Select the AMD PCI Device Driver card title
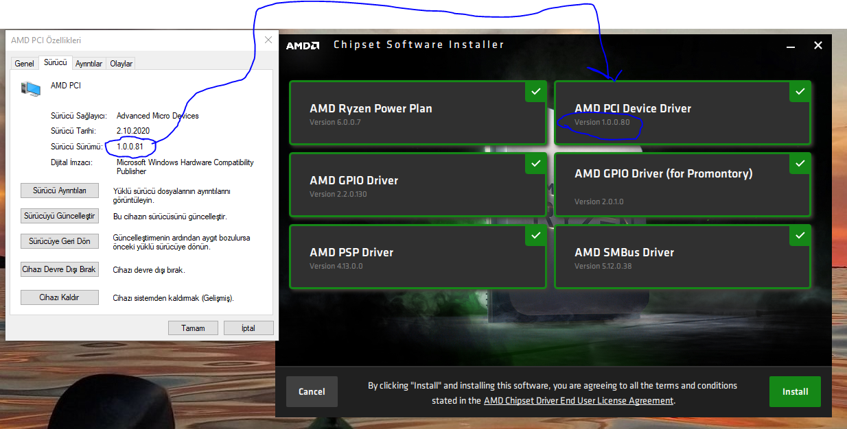Viewport: 847px width, 429px height. point(633,108)
